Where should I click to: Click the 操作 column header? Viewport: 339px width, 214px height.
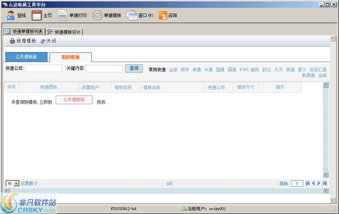280,87
